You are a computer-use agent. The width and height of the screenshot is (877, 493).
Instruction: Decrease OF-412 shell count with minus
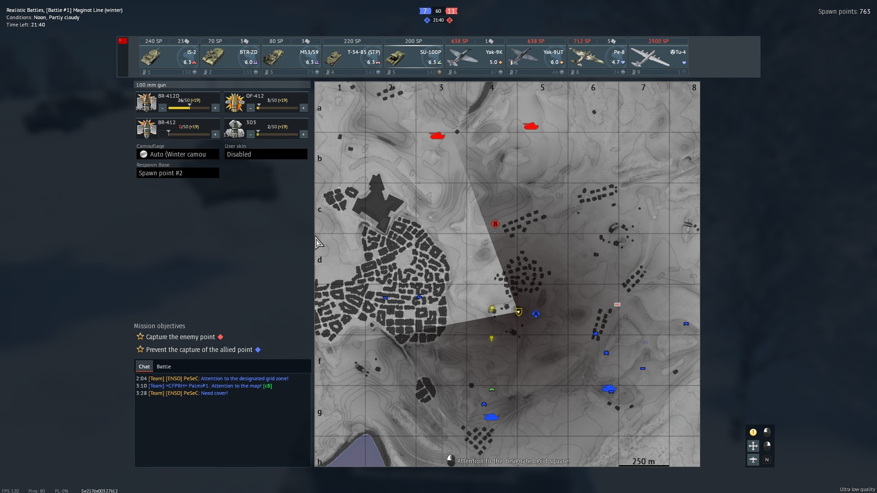tap(251, 108)
